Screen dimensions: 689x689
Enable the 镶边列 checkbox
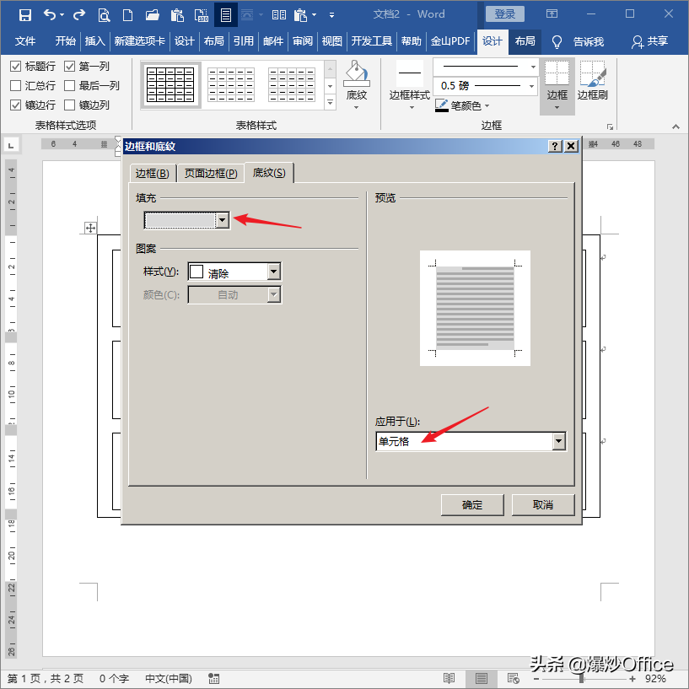coord(69,105)
